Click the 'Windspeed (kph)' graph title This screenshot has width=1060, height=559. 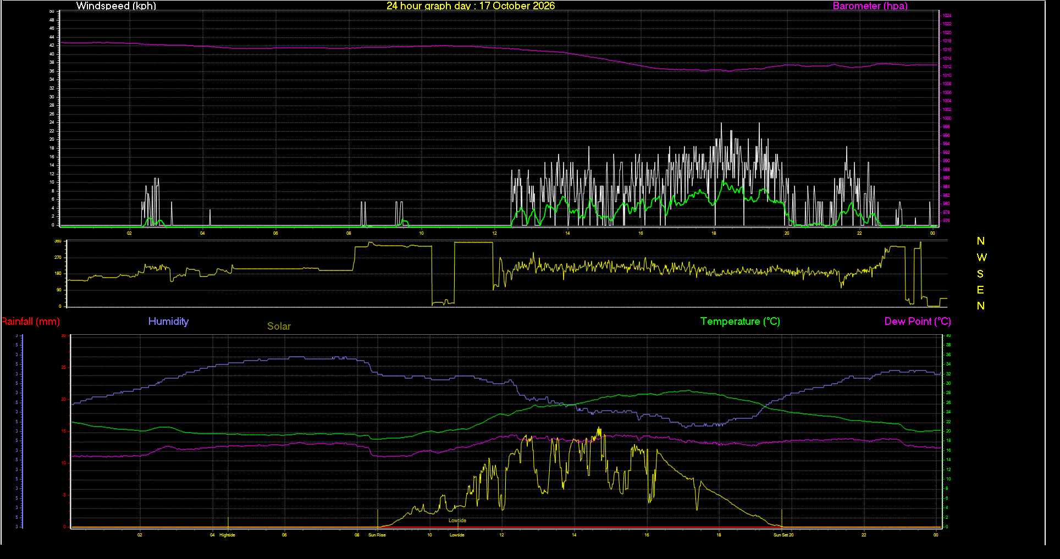(116, 6)
